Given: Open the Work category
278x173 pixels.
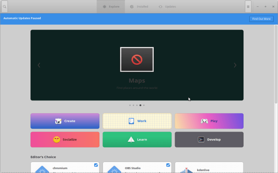Looking at the screenshot, I should 137,121.
